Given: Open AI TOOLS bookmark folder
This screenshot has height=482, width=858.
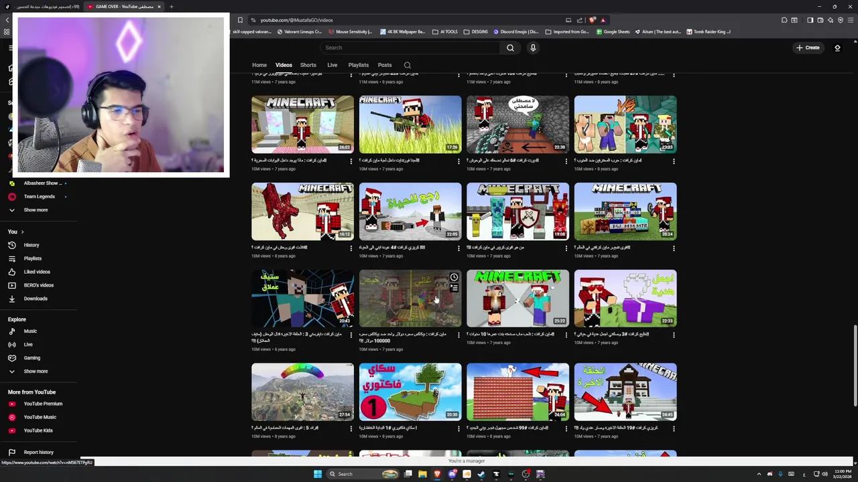Looking at the screenshot, I should tap(445, 31).
